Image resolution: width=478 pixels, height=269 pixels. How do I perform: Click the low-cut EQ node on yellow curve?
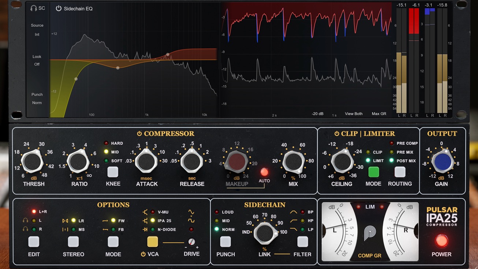click(76, 79)
